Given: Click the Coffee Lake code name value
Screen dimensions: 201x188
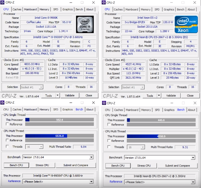Looking at the screenshot, I should [34, 22].
